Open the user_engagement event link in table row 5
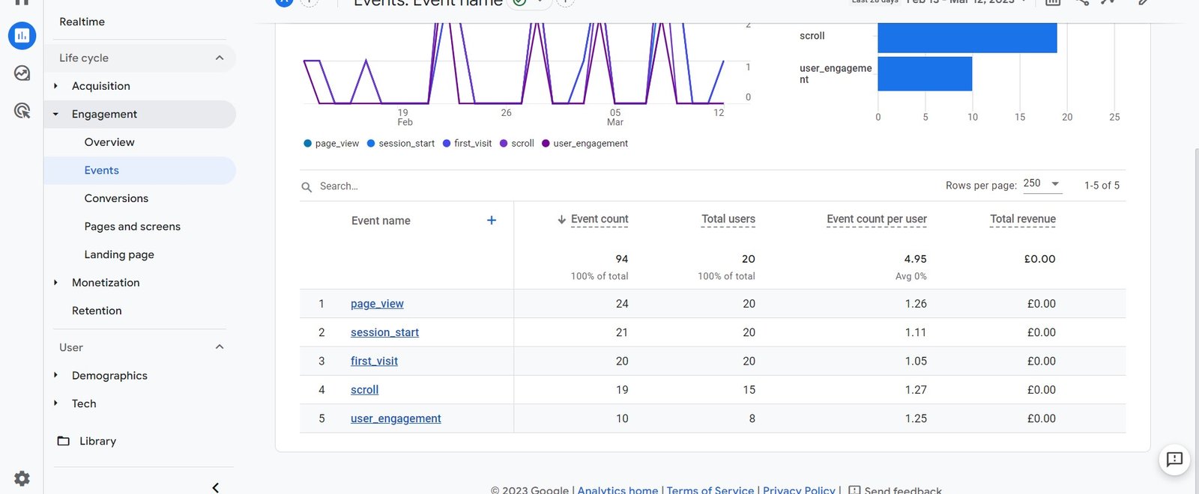The height and width of the screenshot is (494, 1199). (x=396, y=418)
